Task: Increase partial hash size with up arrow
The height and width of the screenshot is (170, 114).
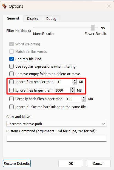Action: (84, 97)
